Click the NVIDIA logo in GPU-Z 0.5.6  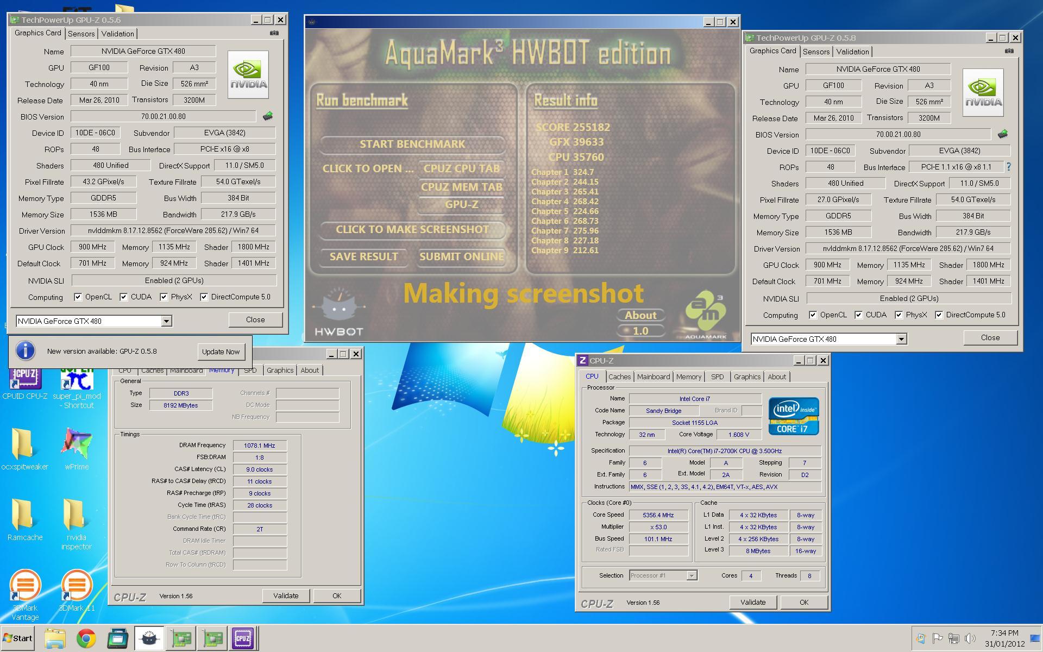click(x=248, y=75)
